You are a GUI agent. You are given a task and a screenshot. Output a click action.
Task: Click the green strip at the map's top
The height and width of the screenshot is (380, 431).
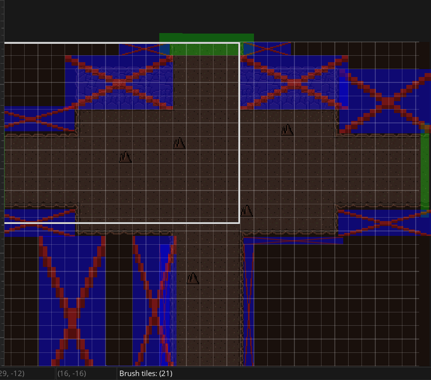[x=206, y=38]
